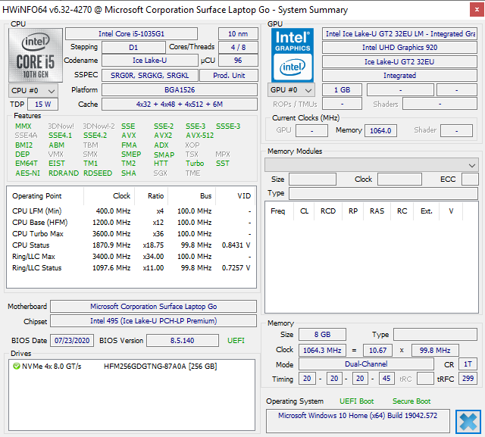Click the Intel Graphics logo image
Image resolution: width=485 pixels, height=437 pixels.
(293, 55)
